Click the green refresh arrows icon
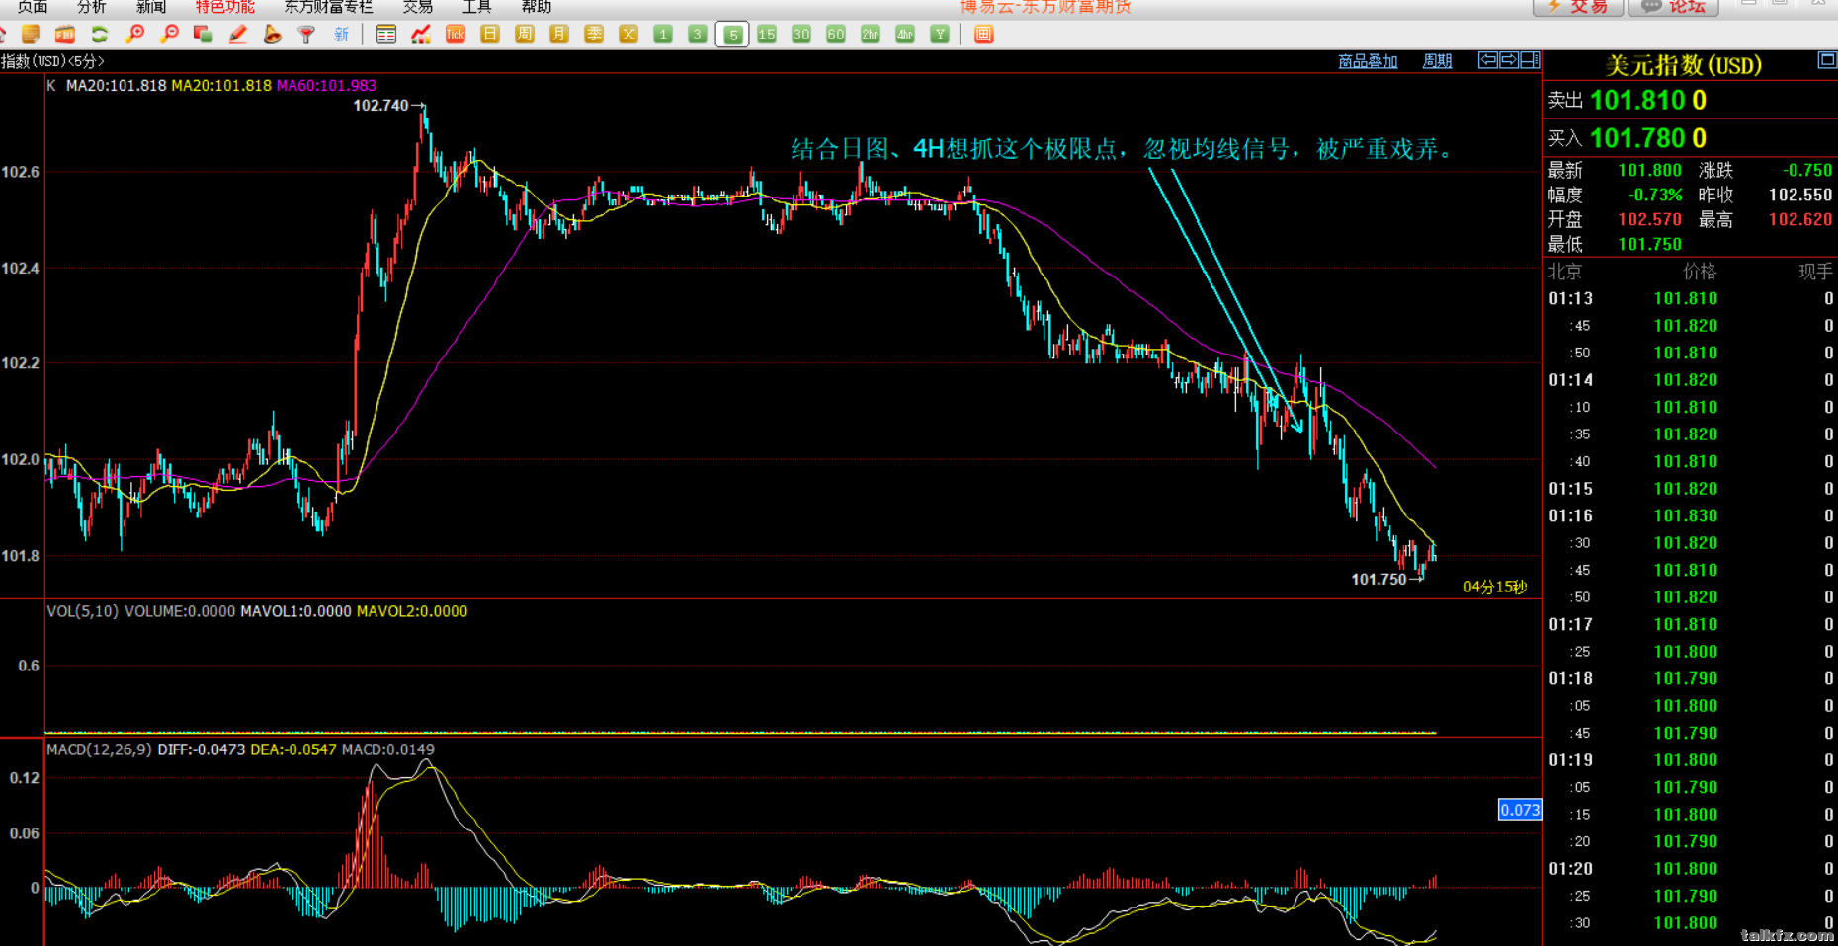This screenshot has height=946, width=1838. click(100, 35)
